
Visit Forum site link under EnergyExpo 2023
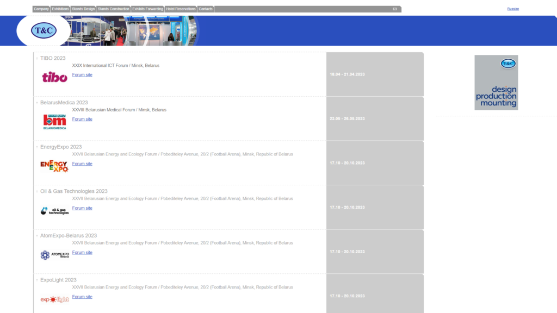point(82,164)
